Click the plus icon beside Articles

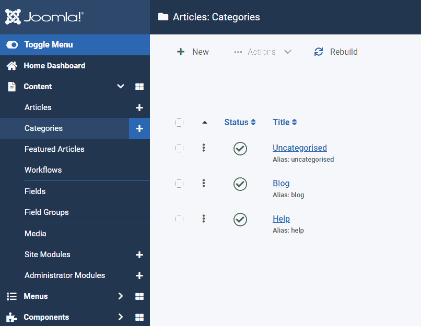click(139, 107)
